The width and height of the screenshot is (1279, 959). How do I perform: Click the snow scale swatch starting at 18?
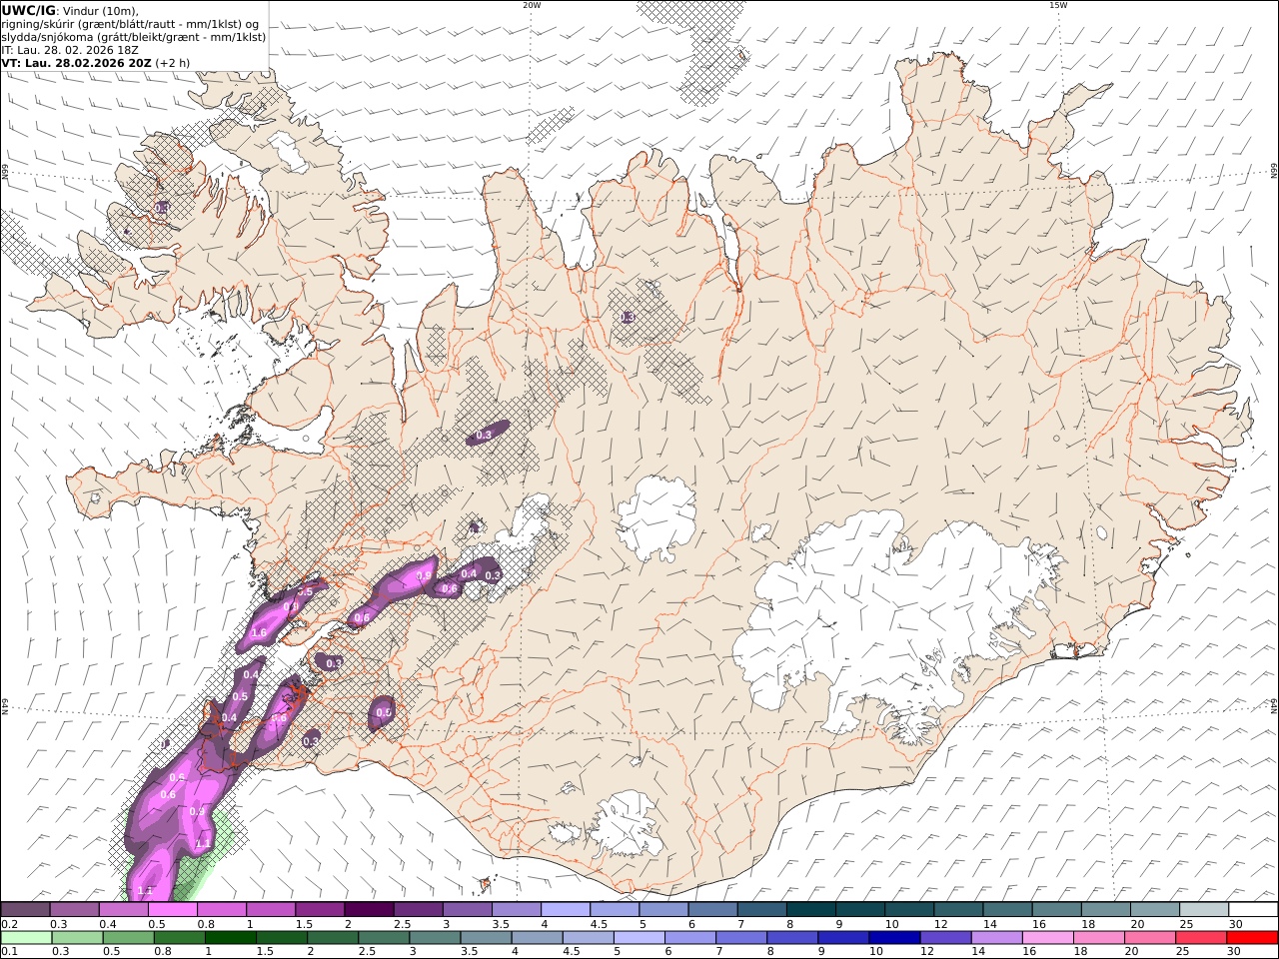[x=1105, y=909]
